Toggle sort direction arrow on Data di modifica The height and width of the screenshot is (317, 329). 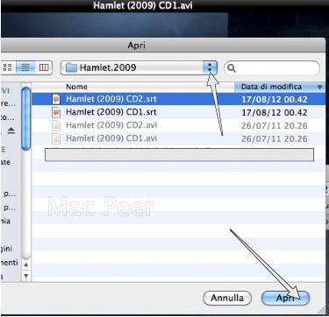tap(319, 87)
